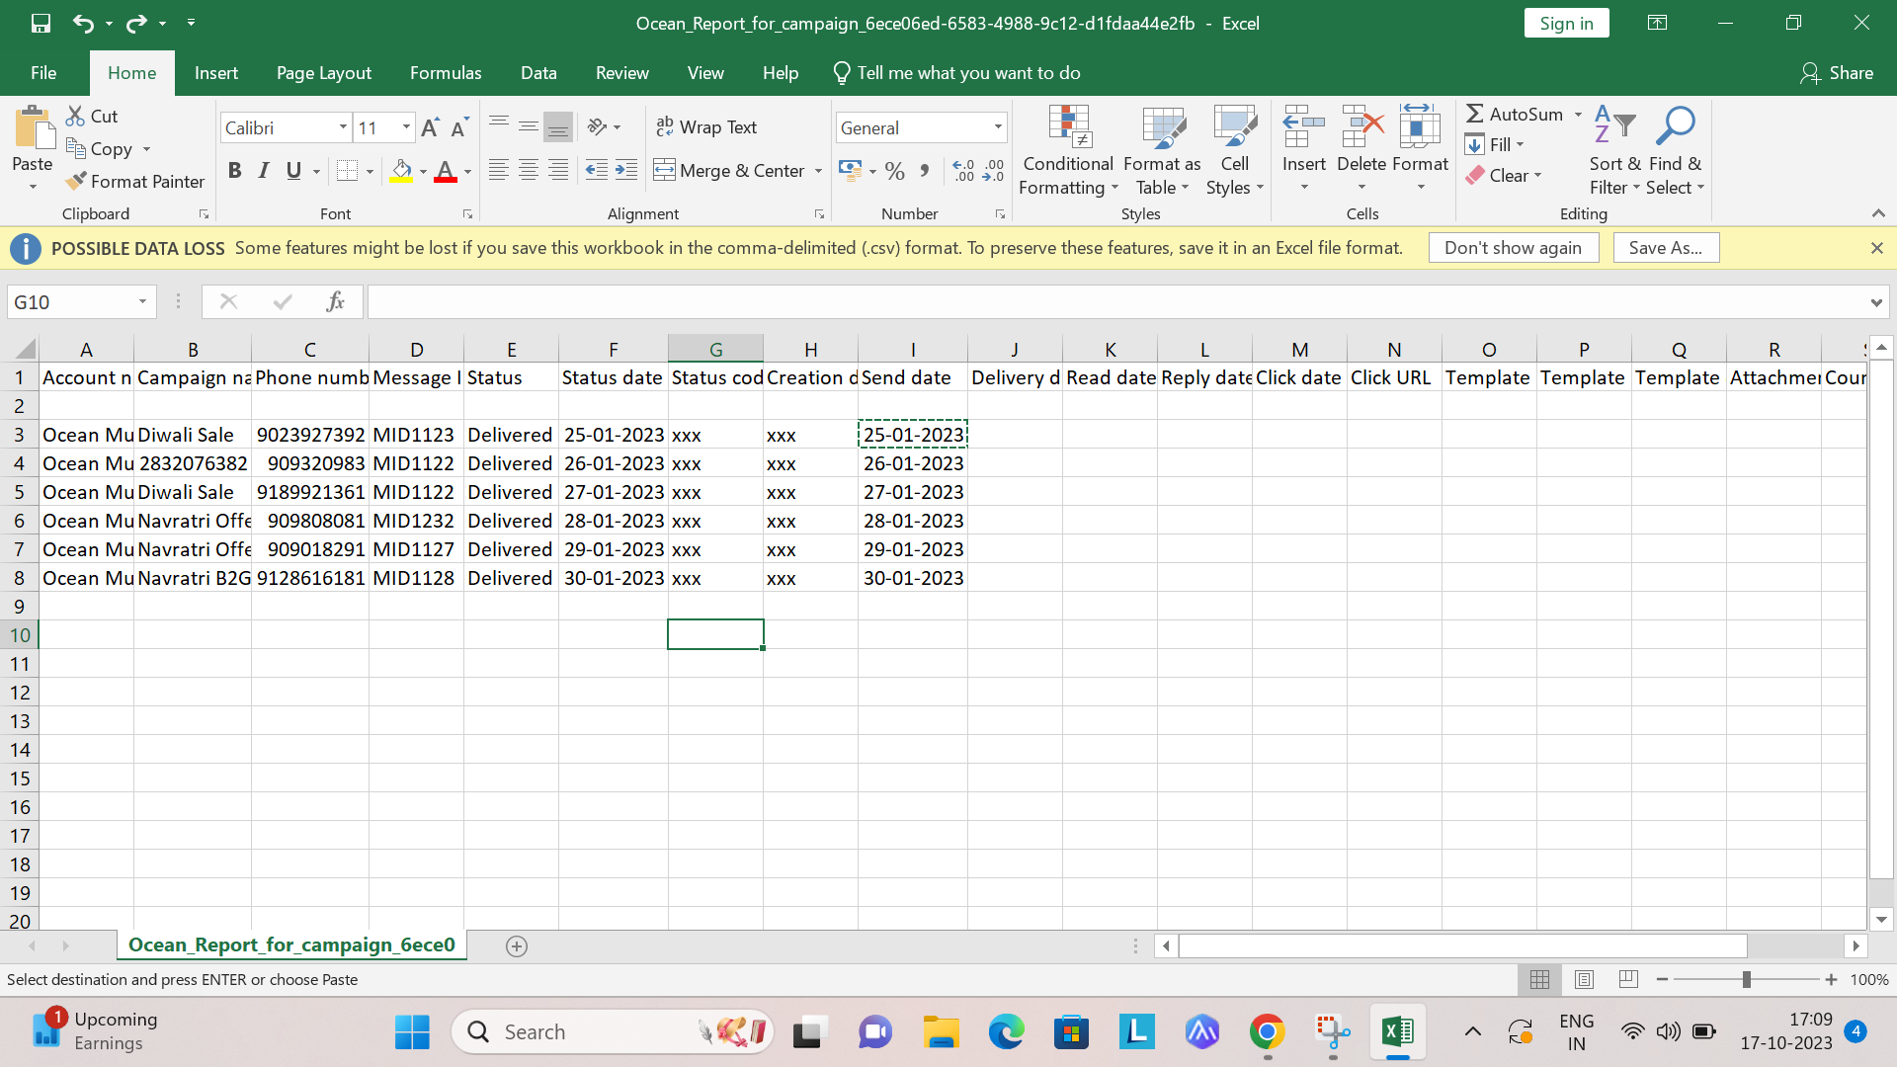The width and height of the screenshot is (1897, 1067).
Task: Open number format General dropdown
Action: 998,127
